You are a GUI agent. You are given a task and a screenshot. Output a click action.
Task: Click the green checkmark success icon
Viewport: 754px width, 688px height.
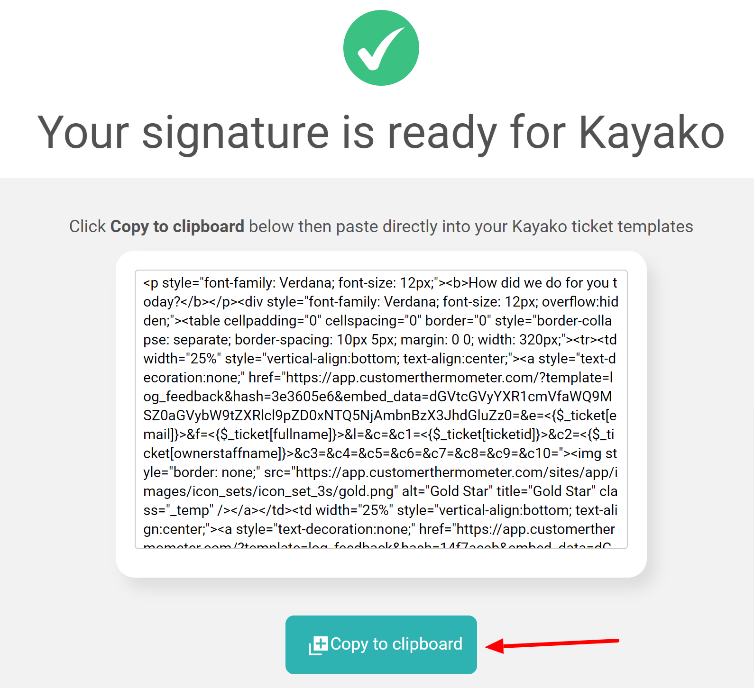(381, 48)
